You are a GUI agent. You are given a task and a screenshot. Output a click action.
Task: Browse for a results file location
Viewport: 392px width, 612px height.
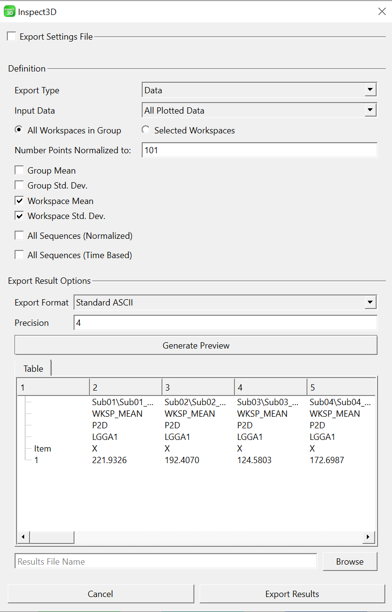tap(350, 561)
